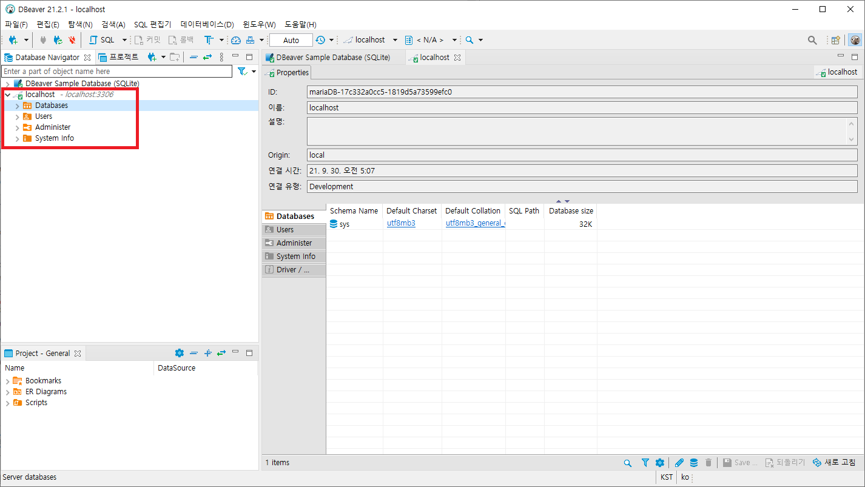Switch to the 프로젝트 tab
This screenshot has height=487, width=865.
coord(119,57)
